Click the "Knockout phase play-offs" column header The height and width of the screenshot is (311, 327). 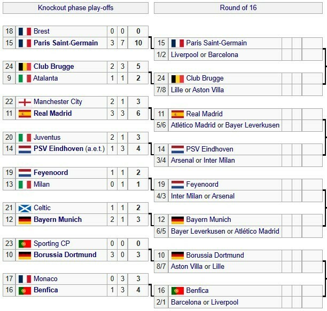[76, 8]
